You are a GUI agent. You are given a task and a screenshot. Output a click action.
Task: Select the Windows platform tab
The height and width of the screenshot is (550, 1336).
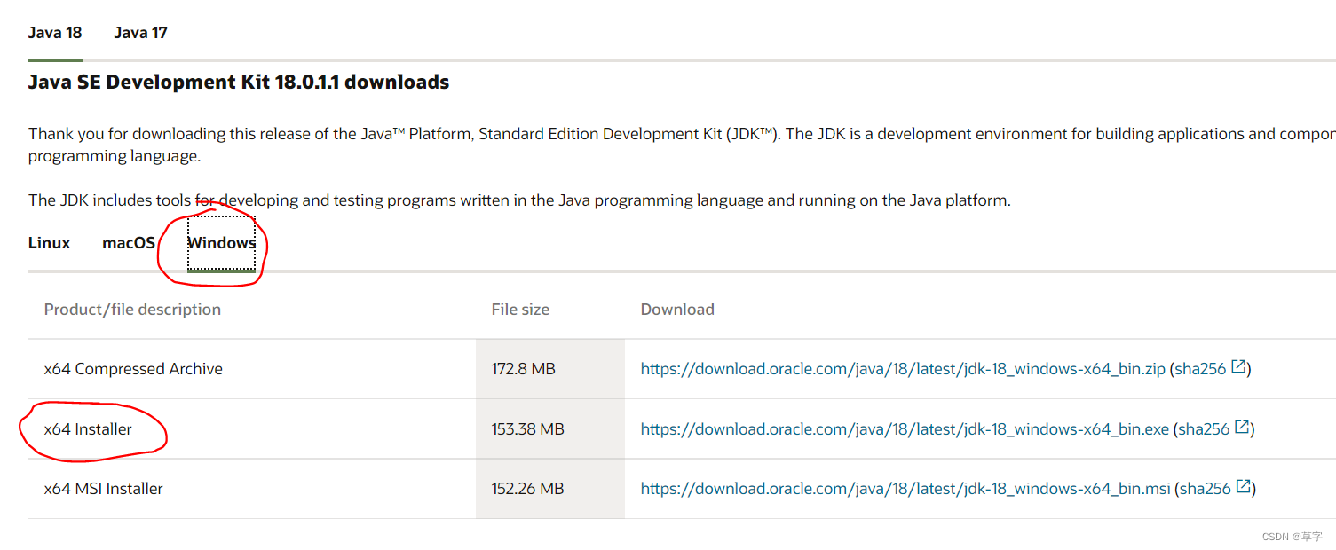pos(221,243)
